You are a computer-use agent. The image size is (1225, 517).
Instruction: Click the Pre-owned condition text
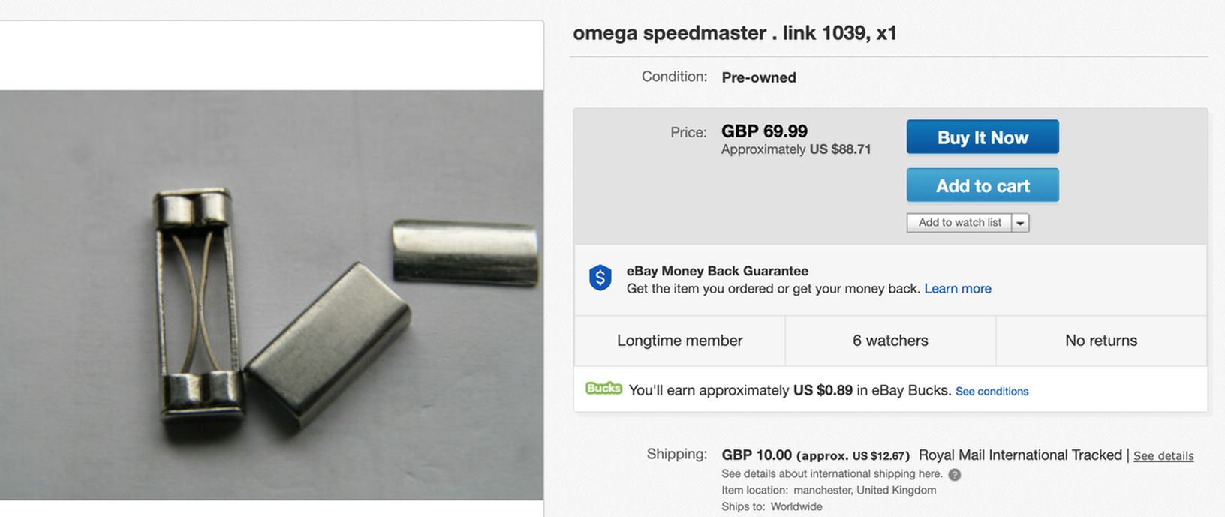[758, 77]
